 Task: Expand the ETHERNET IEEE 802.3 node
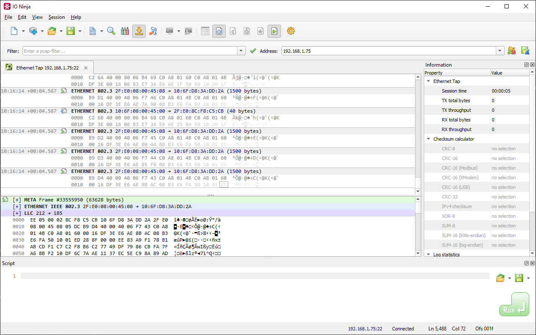point(17,206)
